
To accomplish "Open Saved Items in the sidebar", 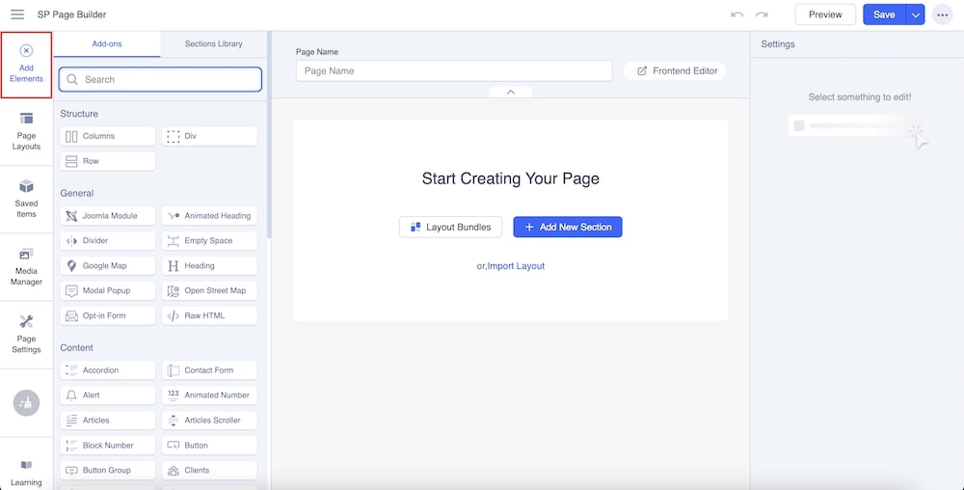I will pos(26,198).
